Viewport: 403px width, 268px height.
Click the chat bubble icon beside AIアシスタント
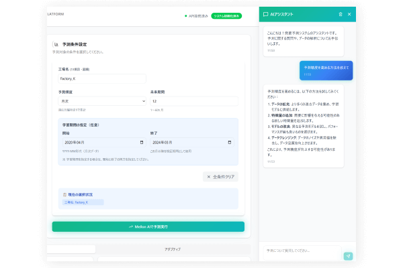click(266, 14)
